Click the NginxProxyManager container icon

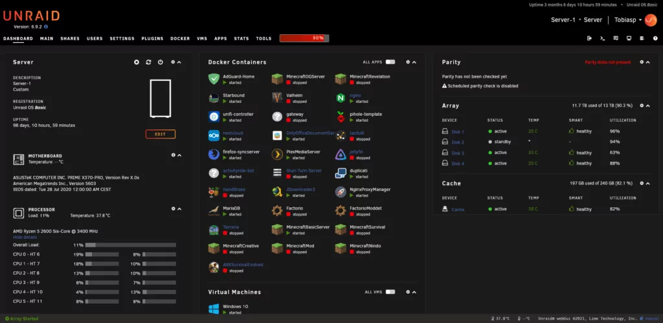341,192
